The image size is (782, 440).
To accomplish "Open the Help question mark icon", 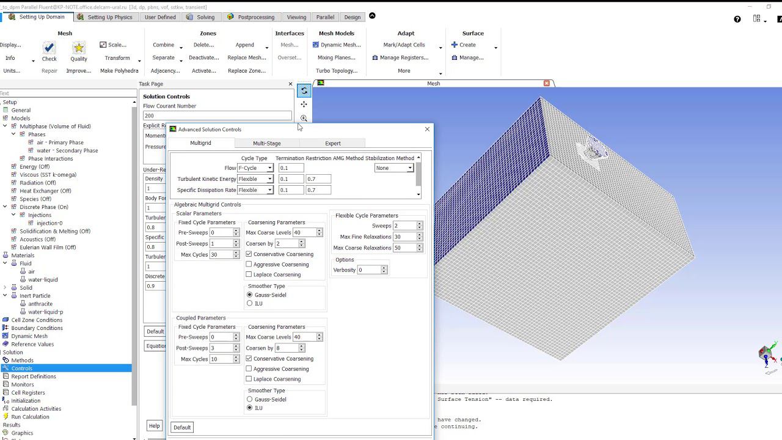I will click(737, 19).
